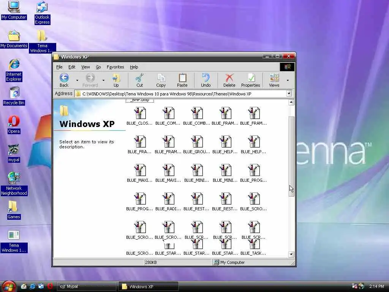Select the mypal raccoon desktop icon
The width and height of the screenshot is (389, 292).
pyautogui.click(x=14, y=153)
